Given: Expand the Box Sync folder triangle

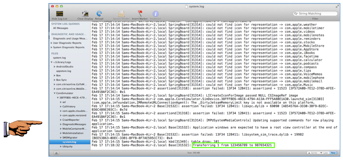Looking at the screenshot, I should click(x=55, y=80).
